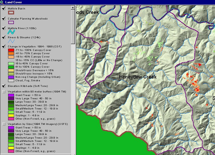Click Other (Non-Forest) pink swatch under 90 meter buffers
Screen dimensions: 215x155
tap(11, 119)
